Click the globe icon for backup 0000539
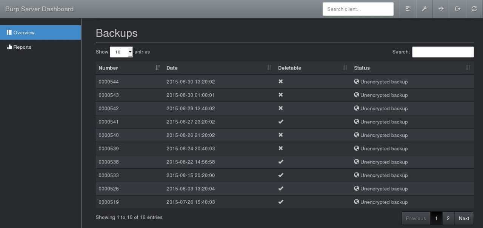Image resolution: width=483 pixels, height=228 pixels. [x=357, y=148]
